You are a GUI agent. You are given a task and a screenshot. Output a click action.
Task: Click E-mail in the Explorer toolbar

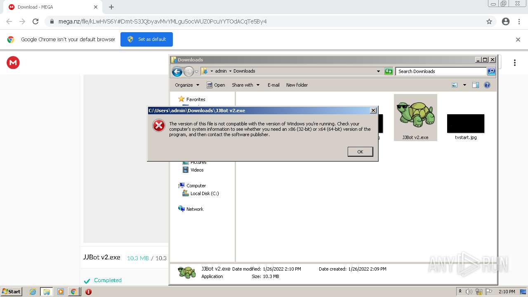click(x=273, y=85)
